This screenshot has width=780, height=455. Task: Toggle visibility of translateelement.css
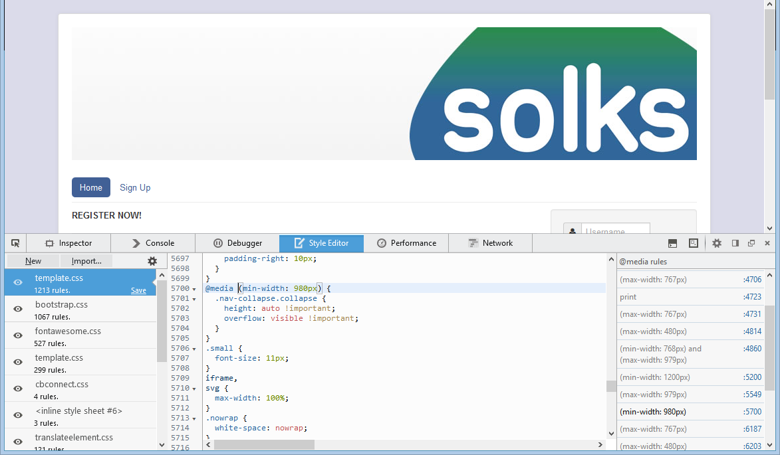point(18,442)
